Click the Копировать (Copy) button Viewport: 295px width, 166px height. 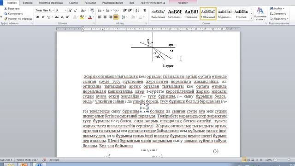click(13, 14)
